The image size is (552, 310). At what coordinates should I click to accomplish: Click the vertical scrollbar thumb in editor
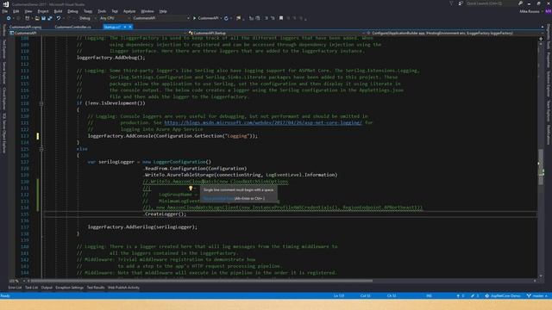click(541, 167)
